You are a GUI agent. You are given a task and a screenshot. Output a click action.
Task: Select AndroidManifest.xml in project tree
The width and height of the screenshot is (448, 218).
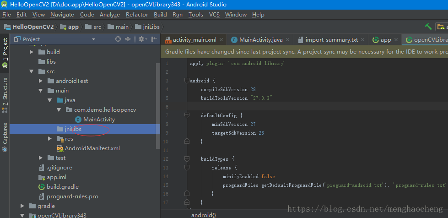89,148
